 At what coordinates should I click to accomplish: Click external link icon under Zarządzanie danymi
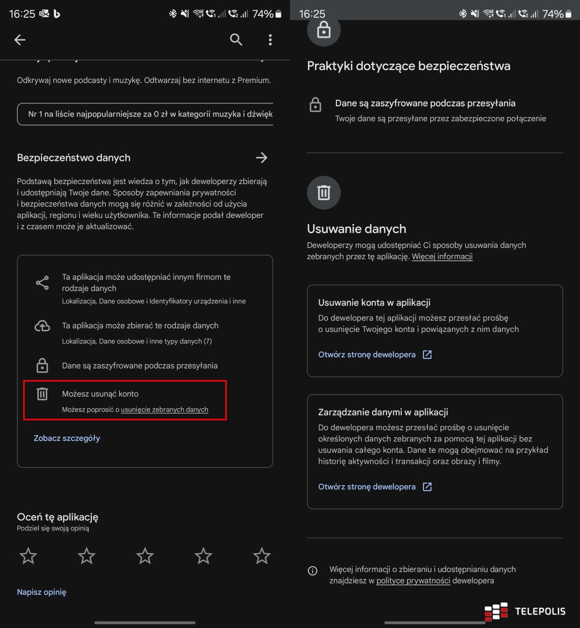tap(427, 486)
